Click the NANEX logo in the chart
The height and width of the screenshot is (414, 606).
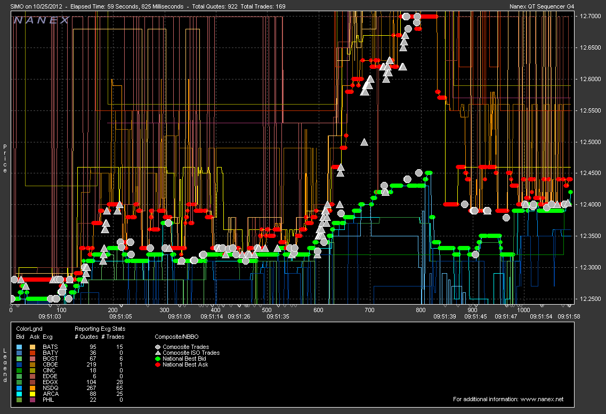coord(41,20)
